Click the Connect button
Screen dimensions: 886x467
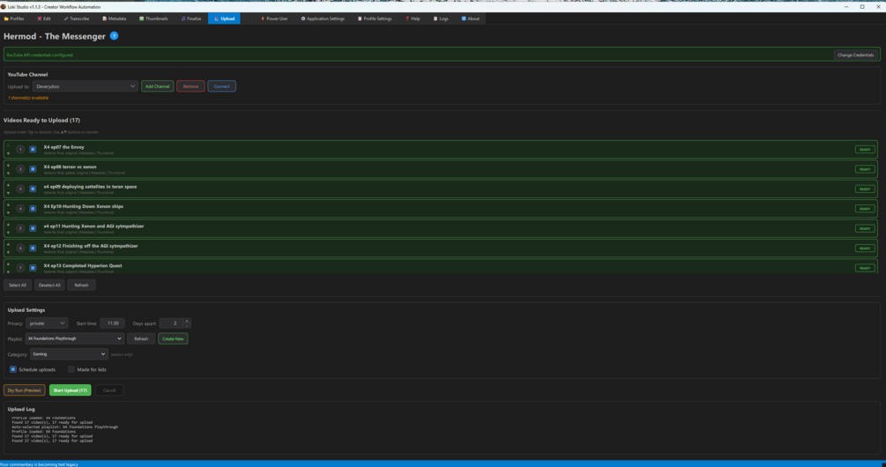pyautogui.click(x=222, y=86)
